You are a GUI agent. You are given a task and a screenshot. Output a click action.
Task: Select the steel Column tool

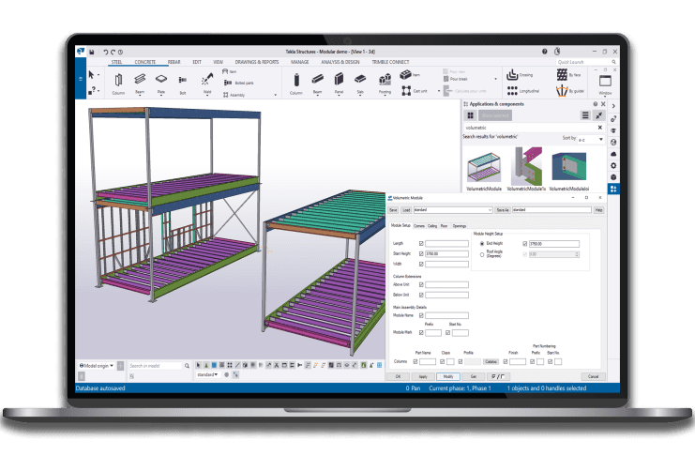pos(119,81)
